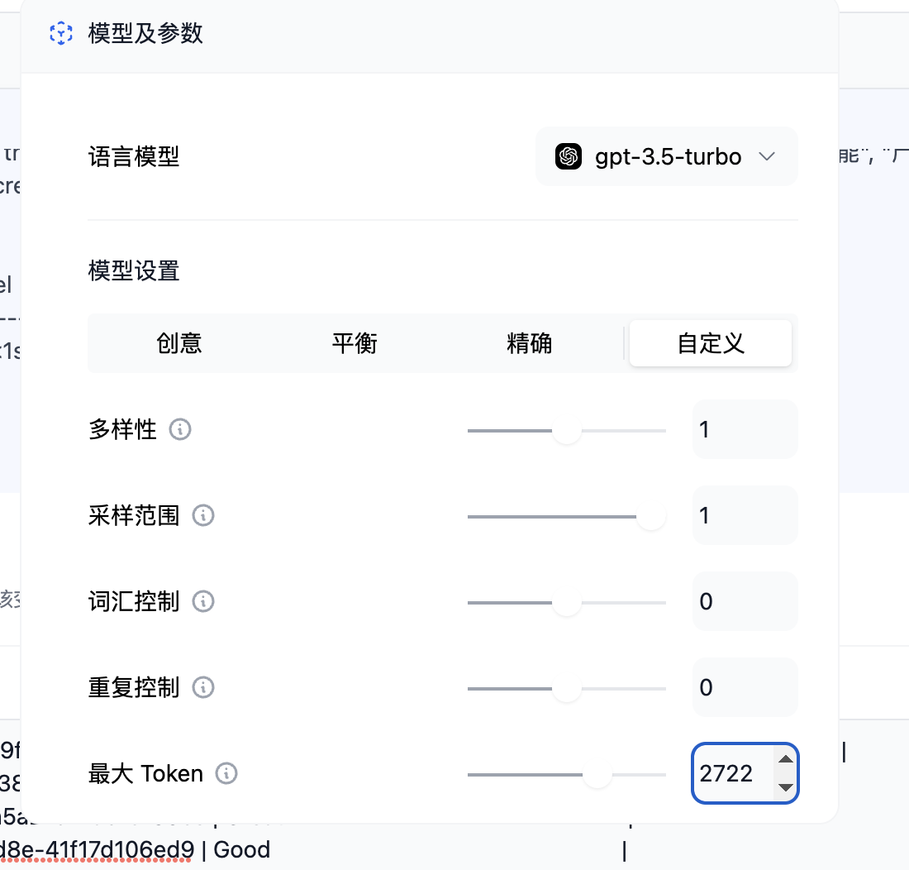Click the 重复控制 slider handle
The image size is (909, 870).
(x=567, y=687)
